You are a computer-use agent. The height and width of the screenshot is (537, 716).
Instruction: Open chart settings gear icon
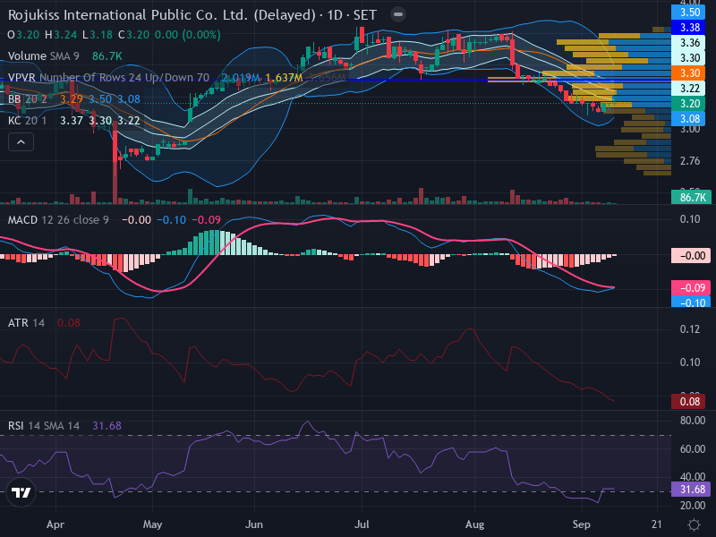694,524
